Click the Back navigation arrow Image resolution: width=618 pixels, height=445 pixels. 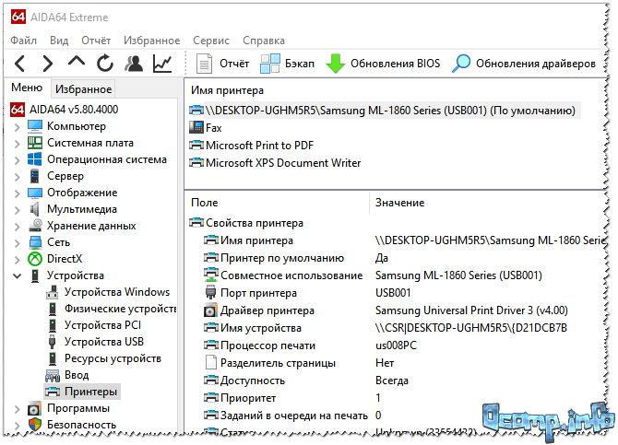(19, 64)
